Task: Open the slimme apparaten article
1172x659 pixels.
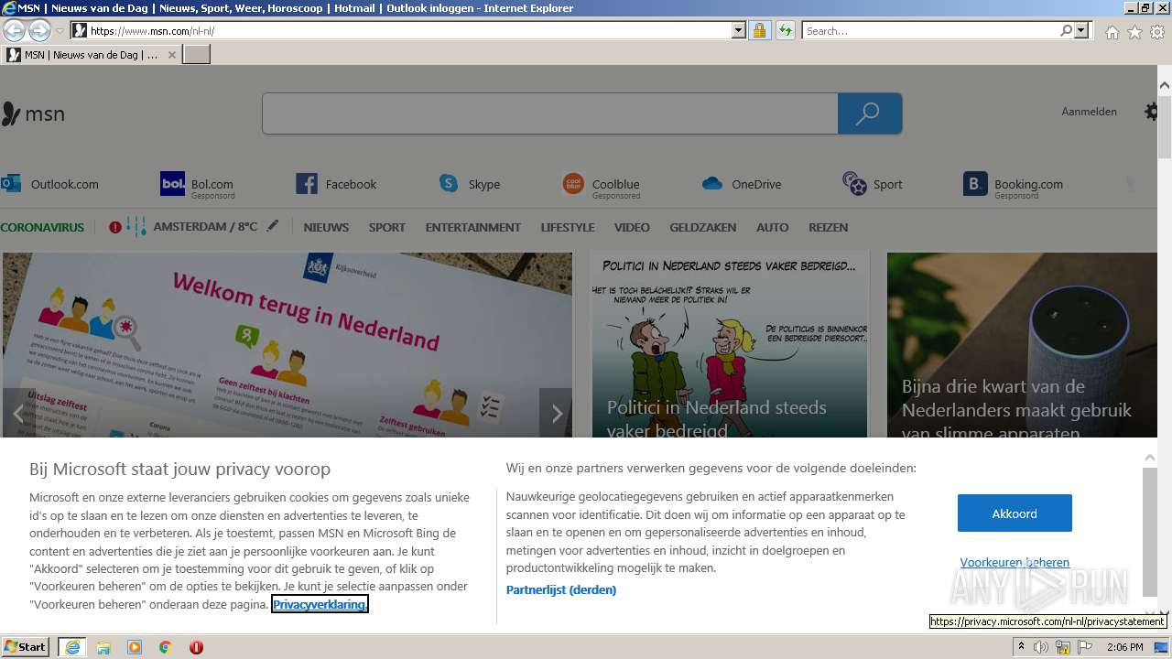Action: [x=1022, y=345]
